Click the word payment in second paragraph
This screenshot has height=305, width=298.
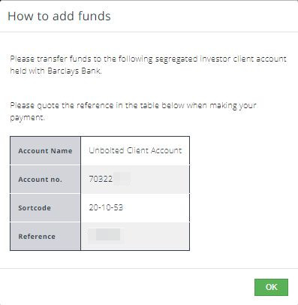[x=26, y=118]
